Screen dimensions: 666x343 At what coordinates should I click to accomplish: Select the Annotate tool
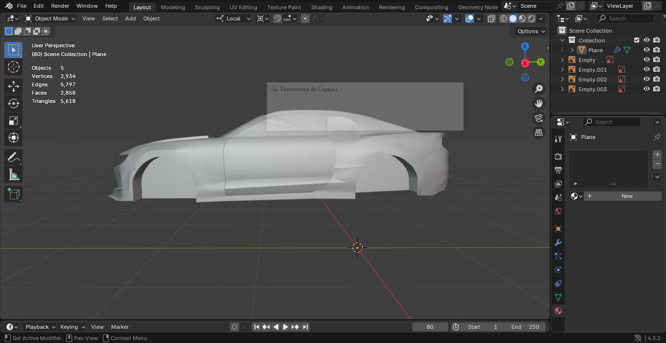pyautogui.click(x=14, y=157)
